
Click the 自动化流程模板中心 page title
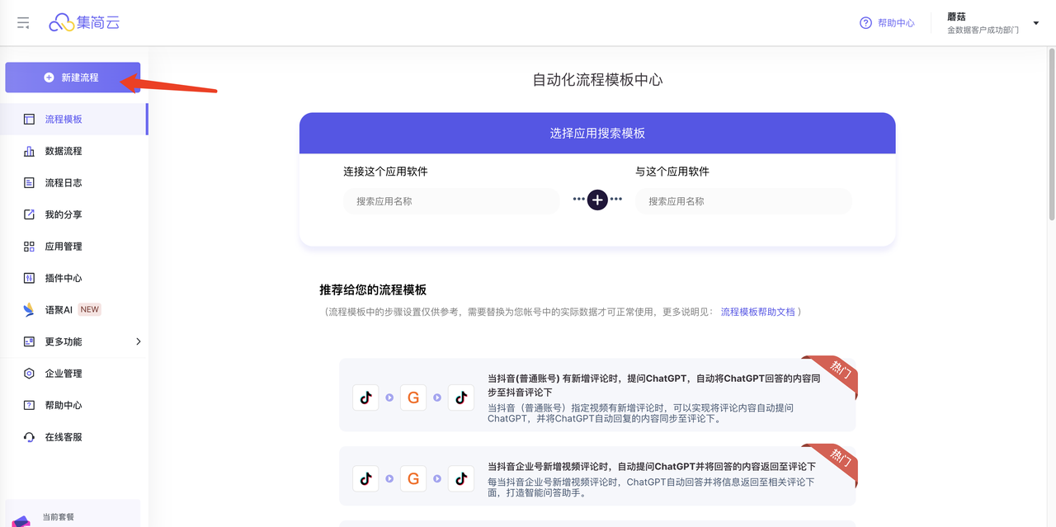click(x=597, y=80)
